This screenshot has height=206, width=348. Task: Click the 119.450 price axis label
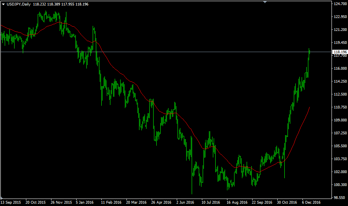tap(340, 42)
